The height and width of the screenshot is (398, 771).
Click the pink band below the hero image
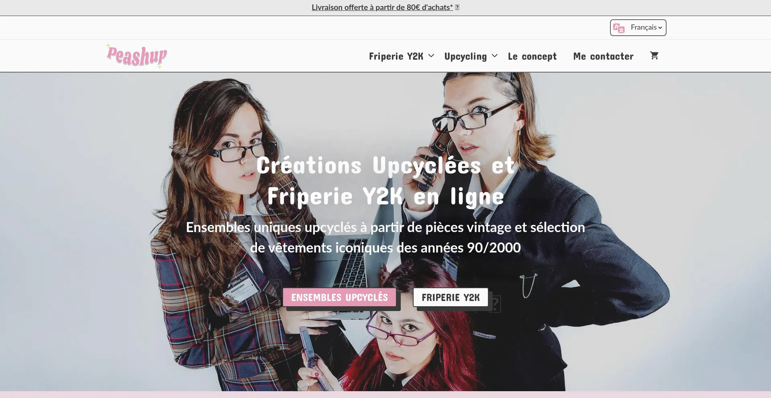(385, 395)
